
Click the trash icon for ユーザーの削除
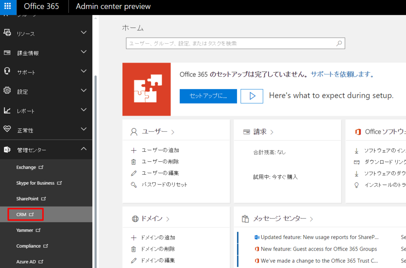[x=134, y=162]
